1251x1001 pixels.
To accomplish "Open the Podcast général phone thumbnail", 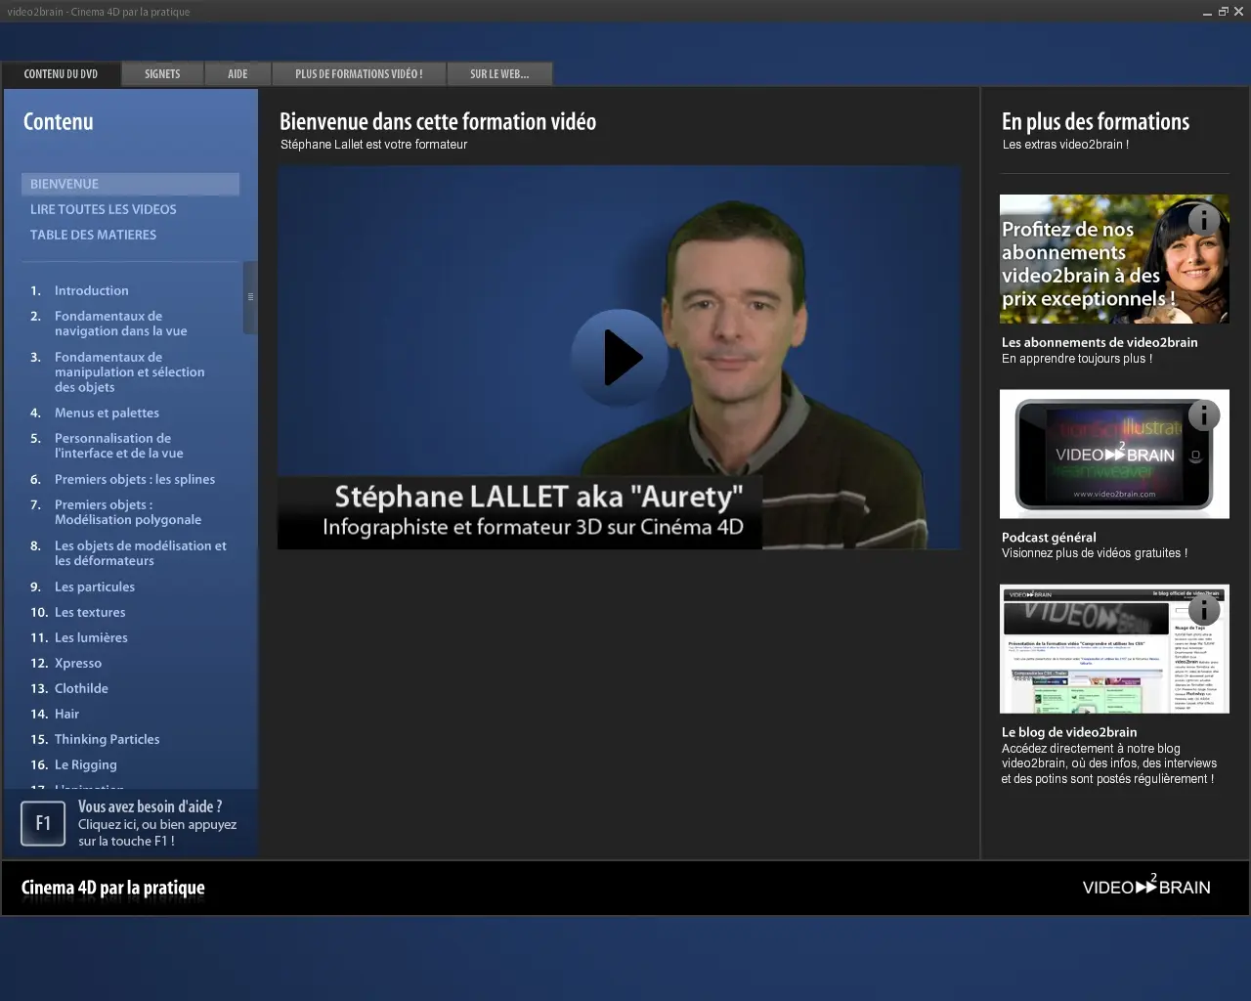I will [x=1114, y=454].
